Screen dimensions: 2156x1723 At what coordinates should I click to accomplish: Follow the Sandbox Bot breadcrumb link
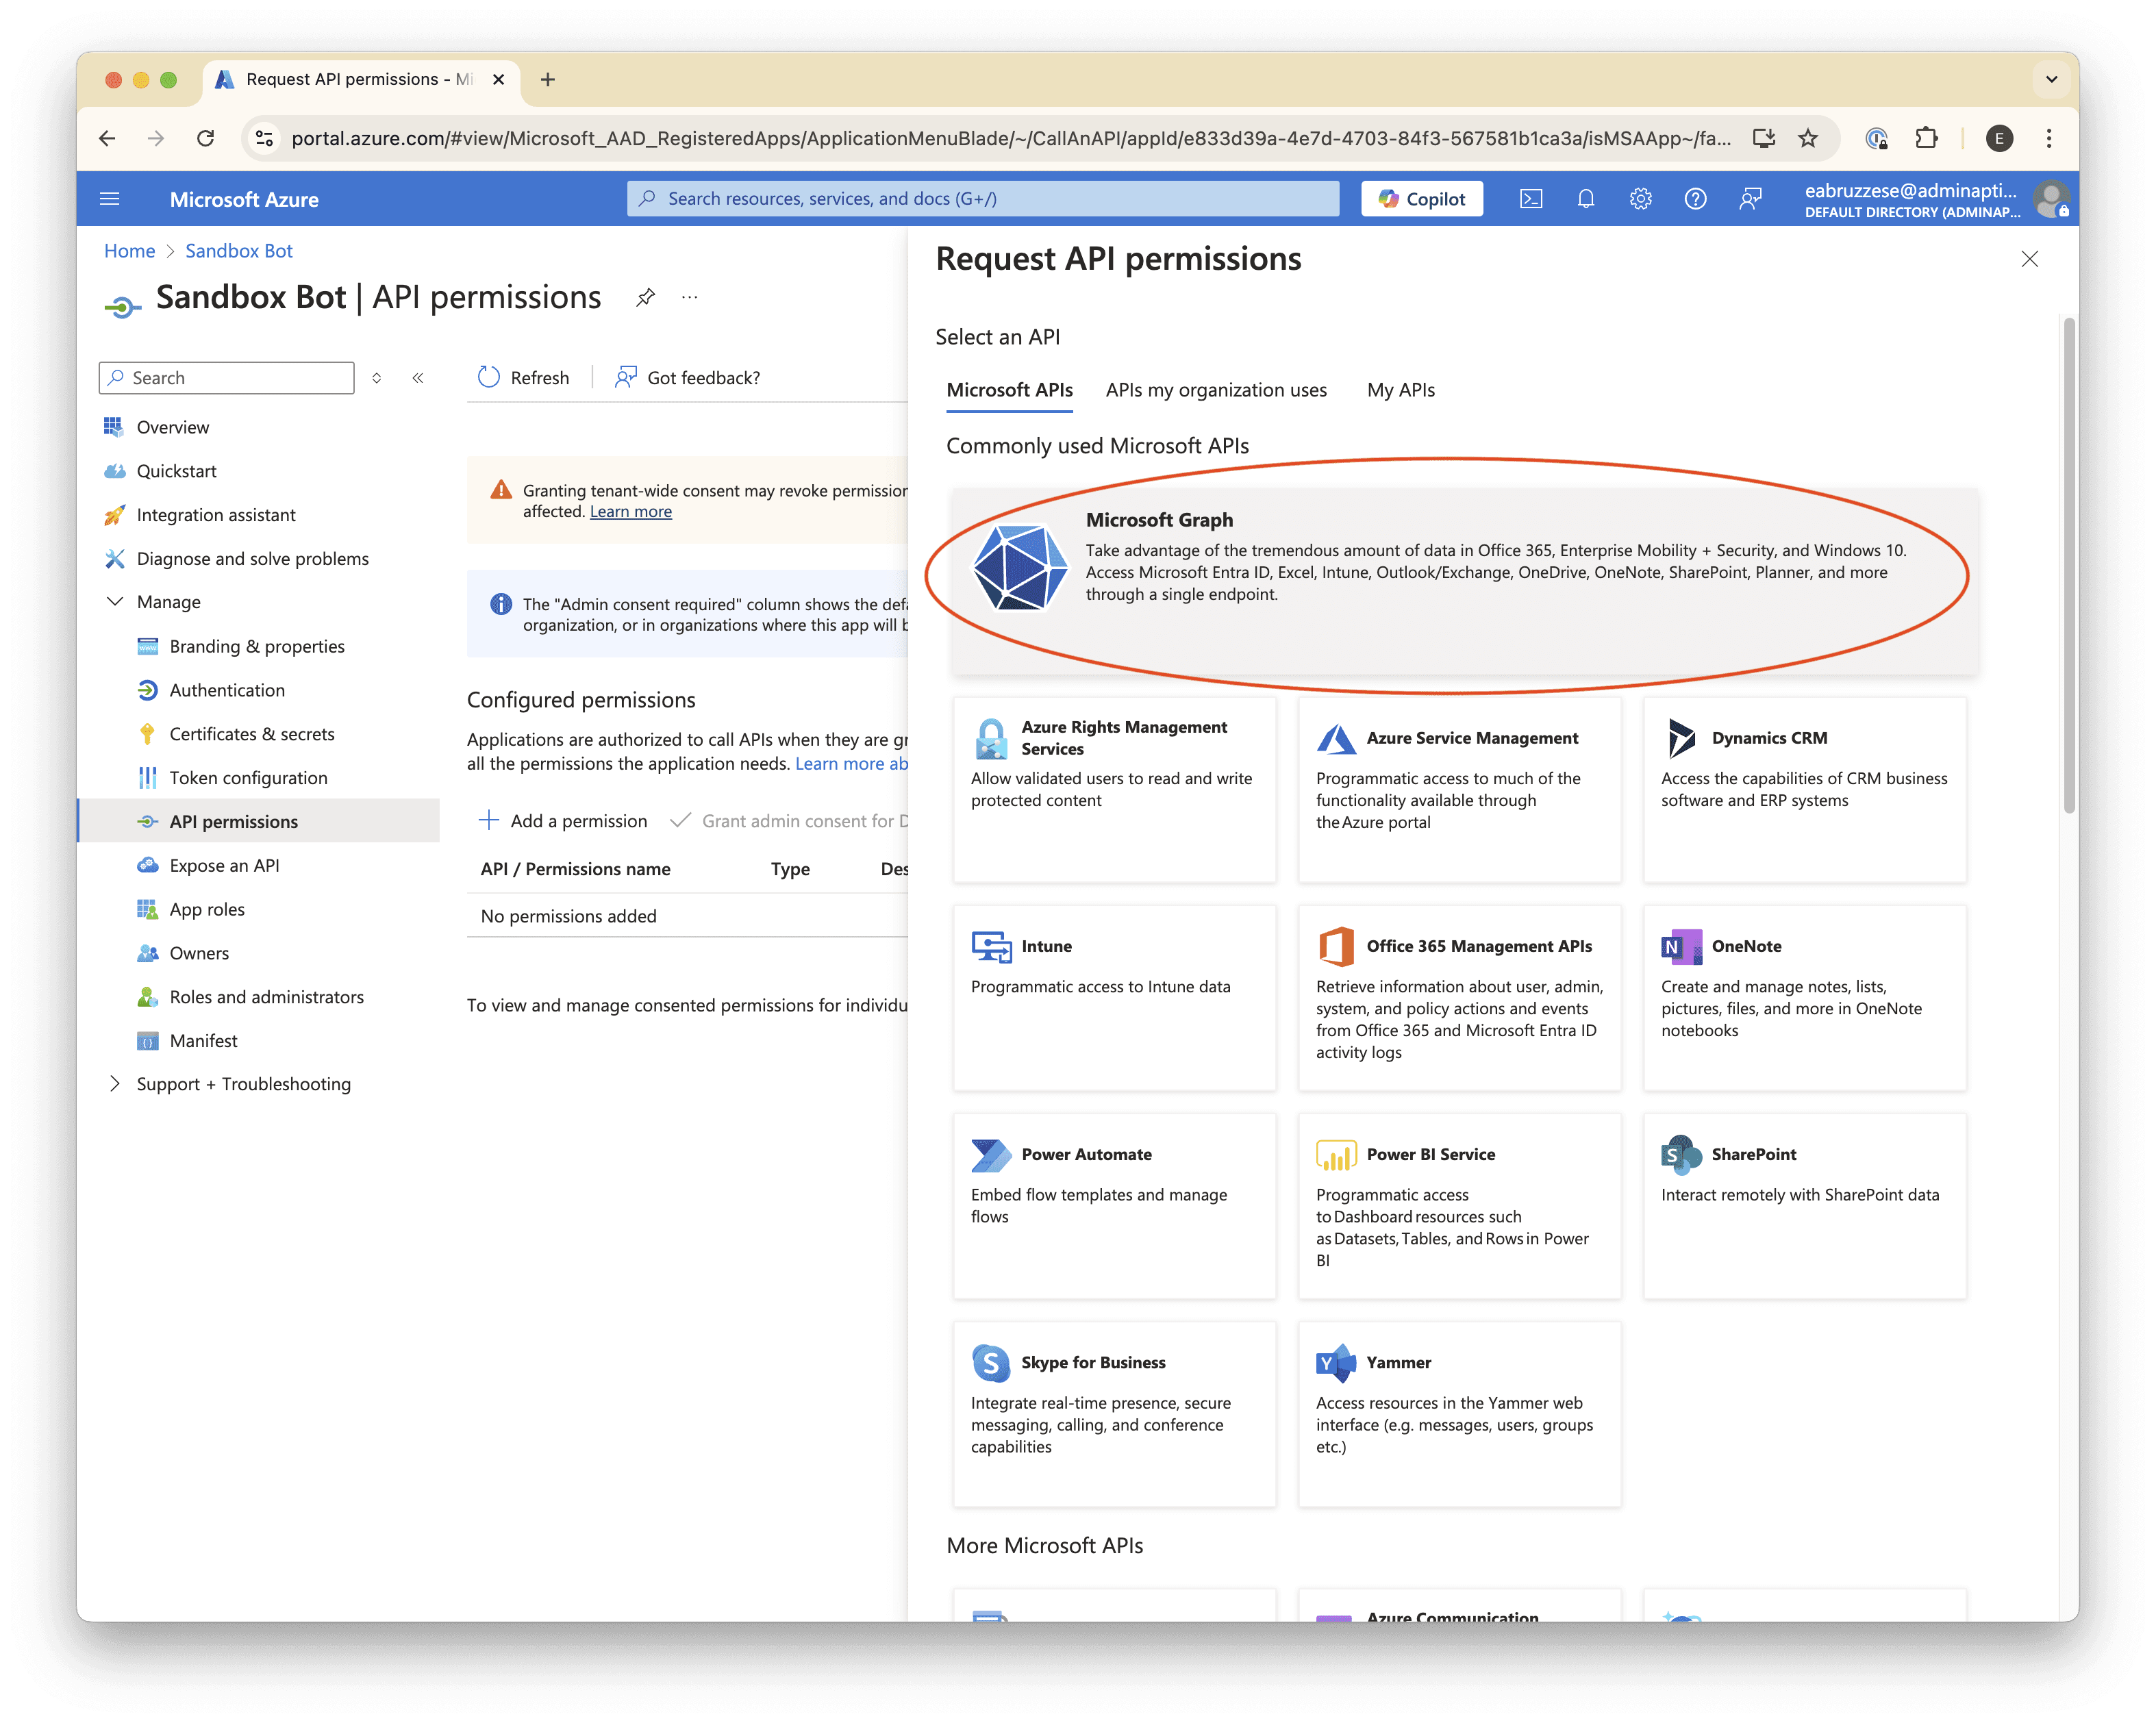coord(238,251)
